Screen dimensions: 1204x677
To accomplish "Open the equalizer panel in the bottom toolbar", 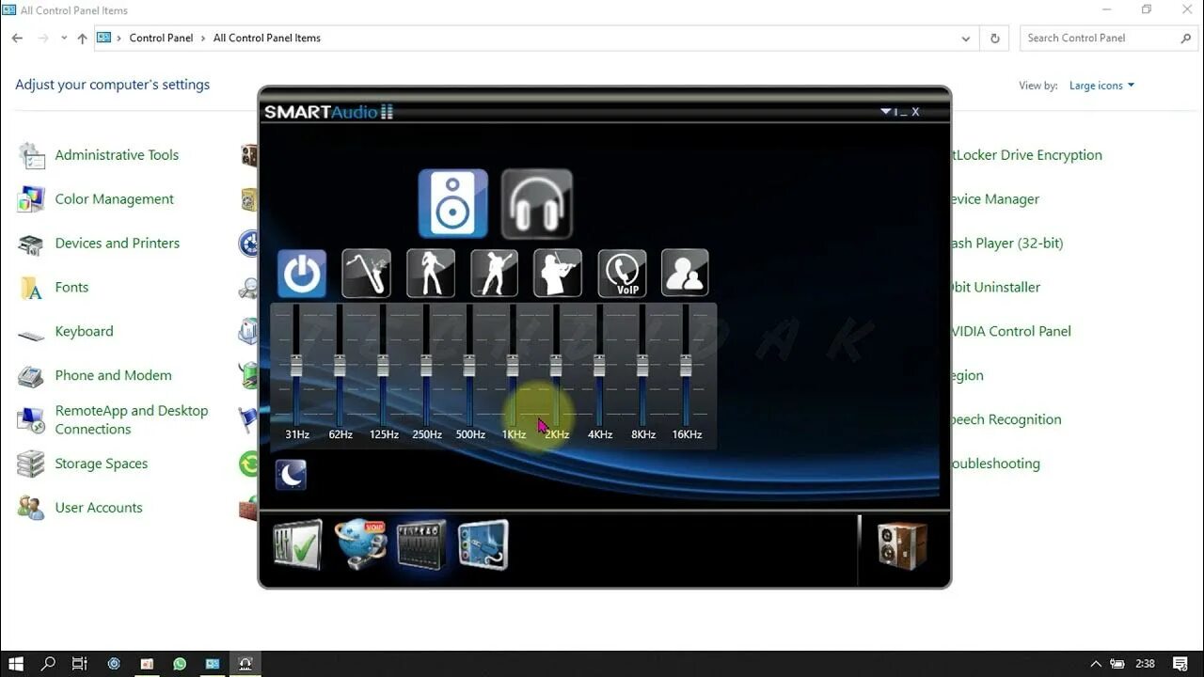I will (x=420, y=543).
